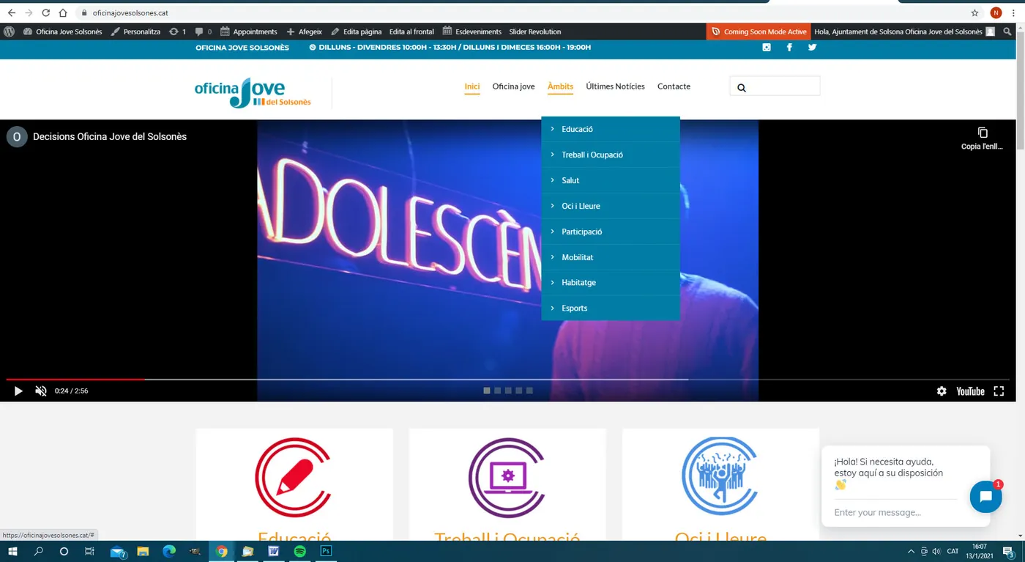Viewport: 1025px width, 562px height.
Task: Toggle fullscreen for the video
Action: (x=999, y=391)
